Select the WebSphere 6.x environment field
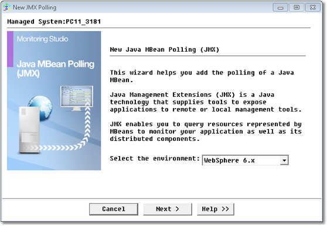Viewport: 327px width, 226px height. pyautogui.click(x=245, y=160)
